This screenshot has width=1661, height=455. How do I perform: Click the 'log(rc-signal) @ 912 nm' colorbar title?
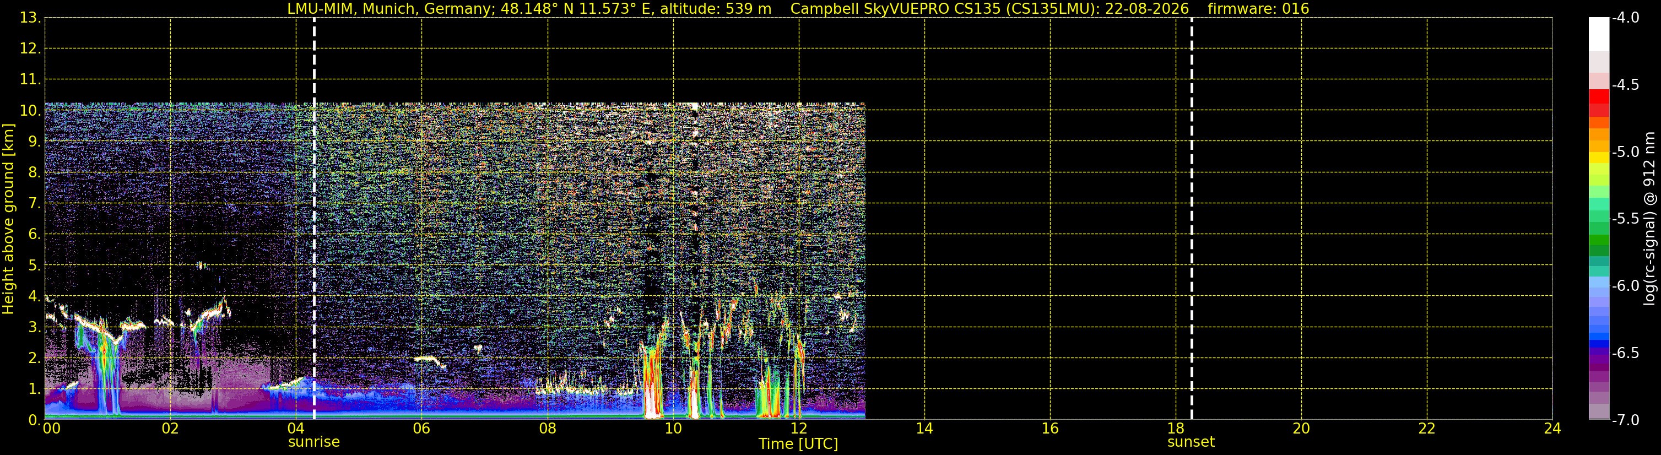(1650, 219)
